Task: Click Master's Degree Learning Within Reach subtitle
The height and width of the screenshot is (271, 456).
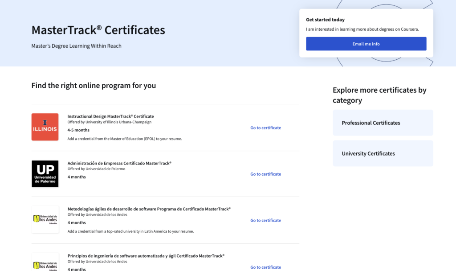Action: 77,46
